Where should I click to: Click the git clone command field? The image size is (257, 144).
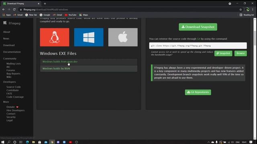click(198, 46)
